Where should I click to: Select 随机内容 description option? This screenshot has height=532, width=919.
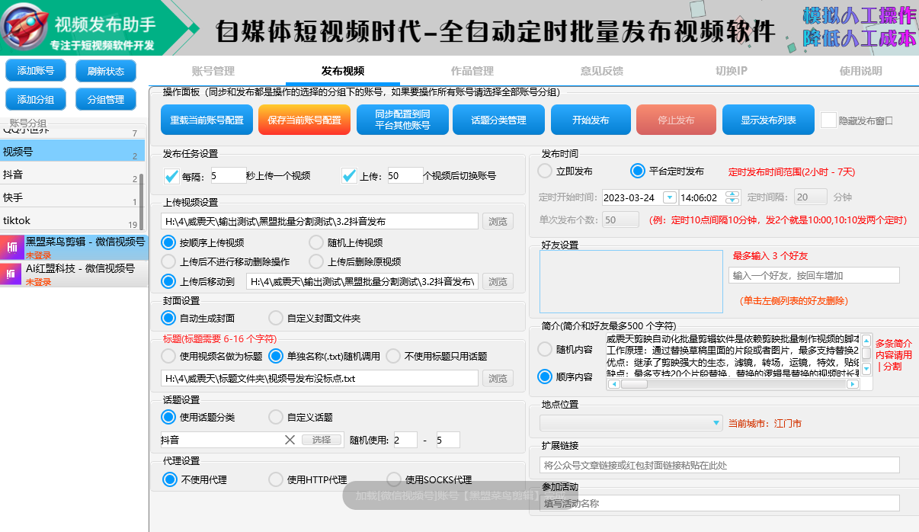click(x=546, y=349)
